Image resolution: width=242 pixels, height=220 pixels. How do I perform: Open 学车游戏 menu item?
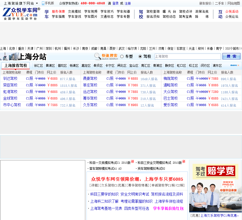pyautogui.click(x=75, y=16)
